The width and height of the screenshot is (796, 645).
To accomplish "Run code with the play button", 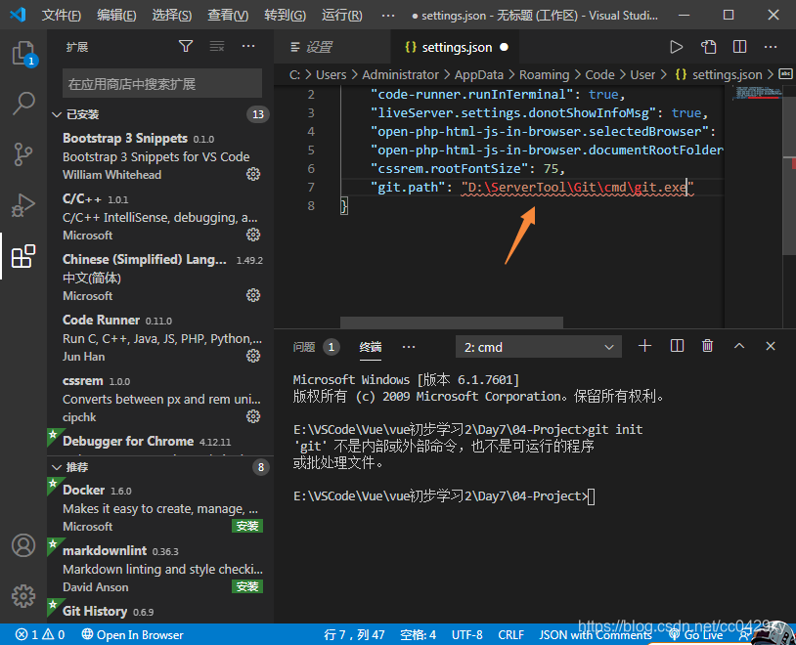I will [x=676, y=47].
